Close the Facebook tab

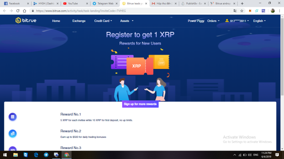coord(28,4)
